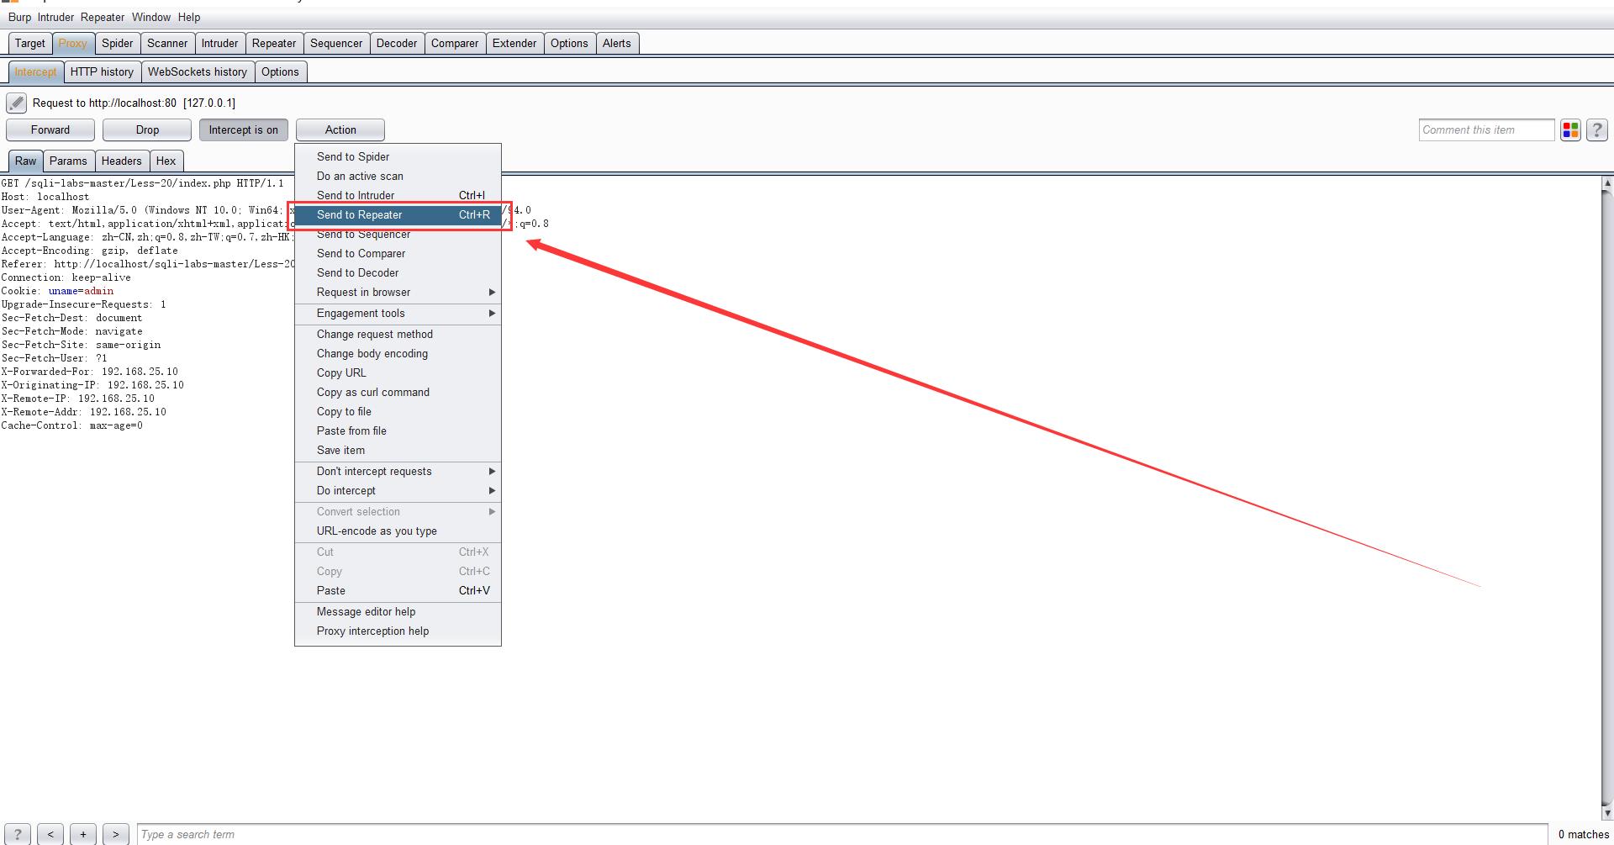Switch to the Scanner tab
Screen dimensions: 1614x845
167,44
